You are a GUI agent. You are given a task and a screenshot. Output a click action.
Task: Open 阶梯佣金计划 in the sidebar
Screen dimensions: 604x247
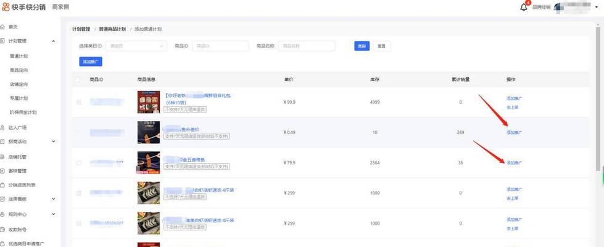pyautogui.click(x=23, y=112)
